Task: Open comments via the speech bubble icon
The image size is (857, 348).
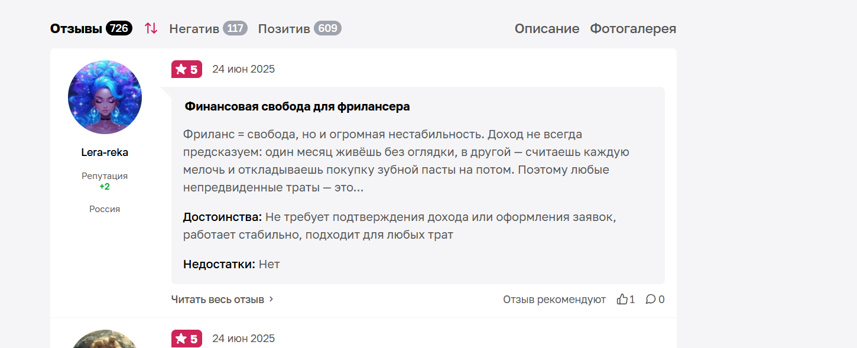Action: [x=651, y=300]
